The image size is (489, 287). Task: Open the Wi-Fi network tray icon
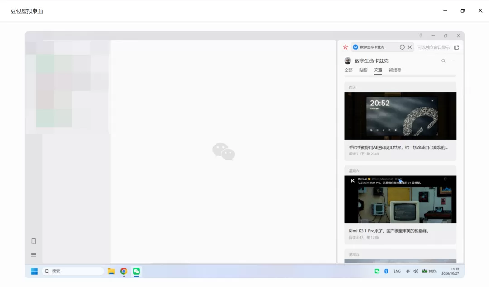coord(407,271)
